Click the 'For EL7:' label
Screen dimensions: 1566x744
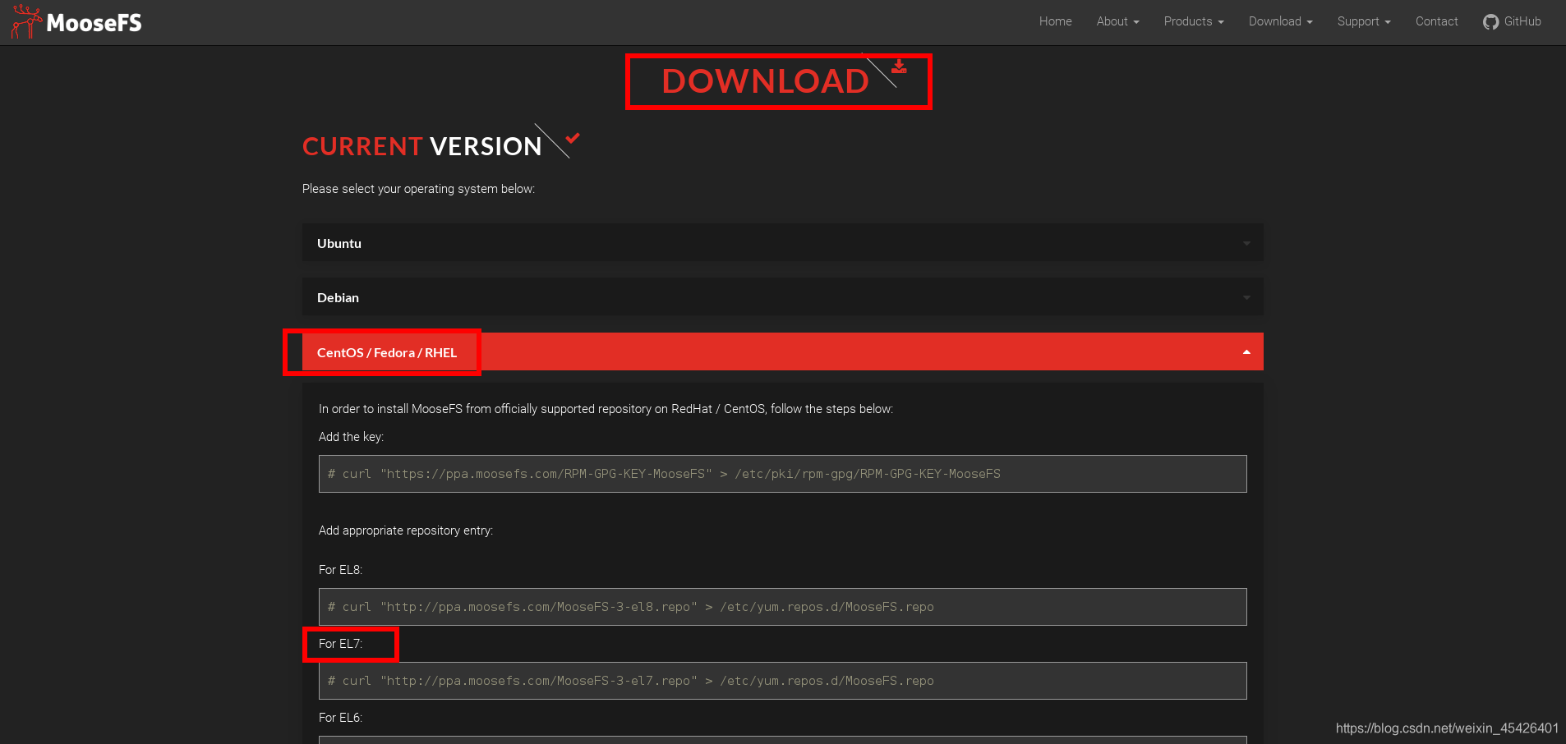coord(340,644)
